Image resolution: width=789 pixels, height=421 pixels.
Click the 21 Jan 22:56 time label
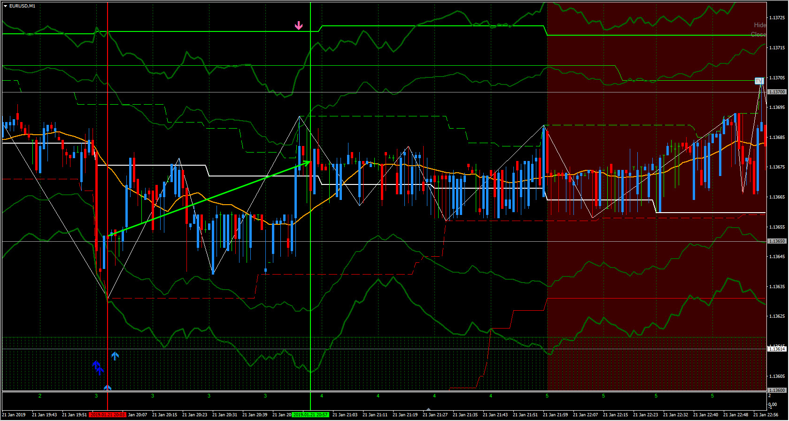pos(766,415)
